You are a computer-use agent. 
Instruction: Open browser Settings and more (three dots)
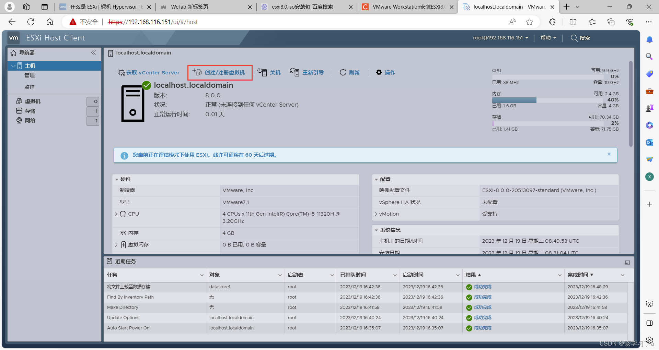click(648, 22)
